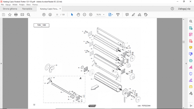Click the email envelope icon
Viewport: 194px width, 109px height.
22,15
